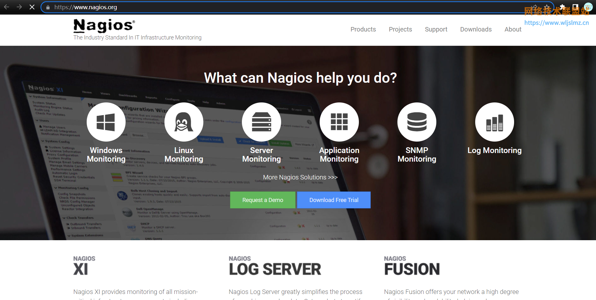
Task: Open the Downloads menu
Action: point(476,29)
